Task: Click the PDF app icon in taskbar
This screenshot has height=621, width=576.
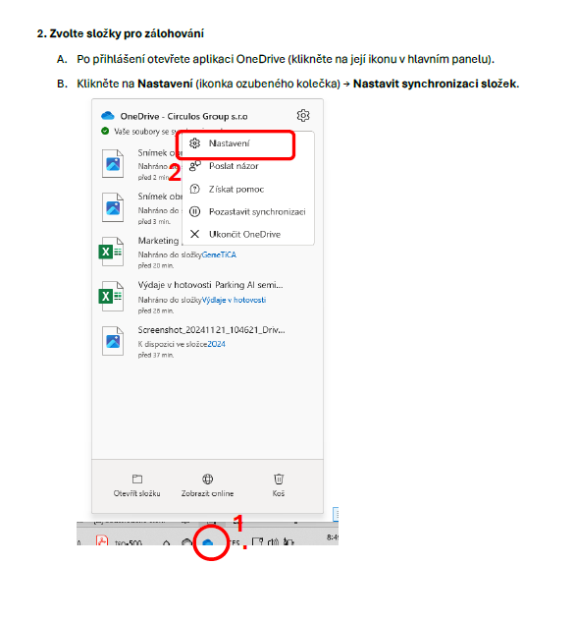Action: click(102, 540)
